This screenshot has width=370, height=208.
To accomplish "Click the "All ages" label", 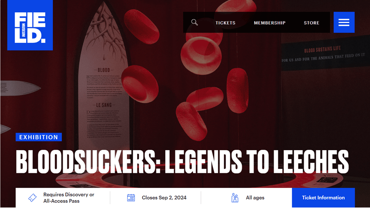I will click(255, 198).
